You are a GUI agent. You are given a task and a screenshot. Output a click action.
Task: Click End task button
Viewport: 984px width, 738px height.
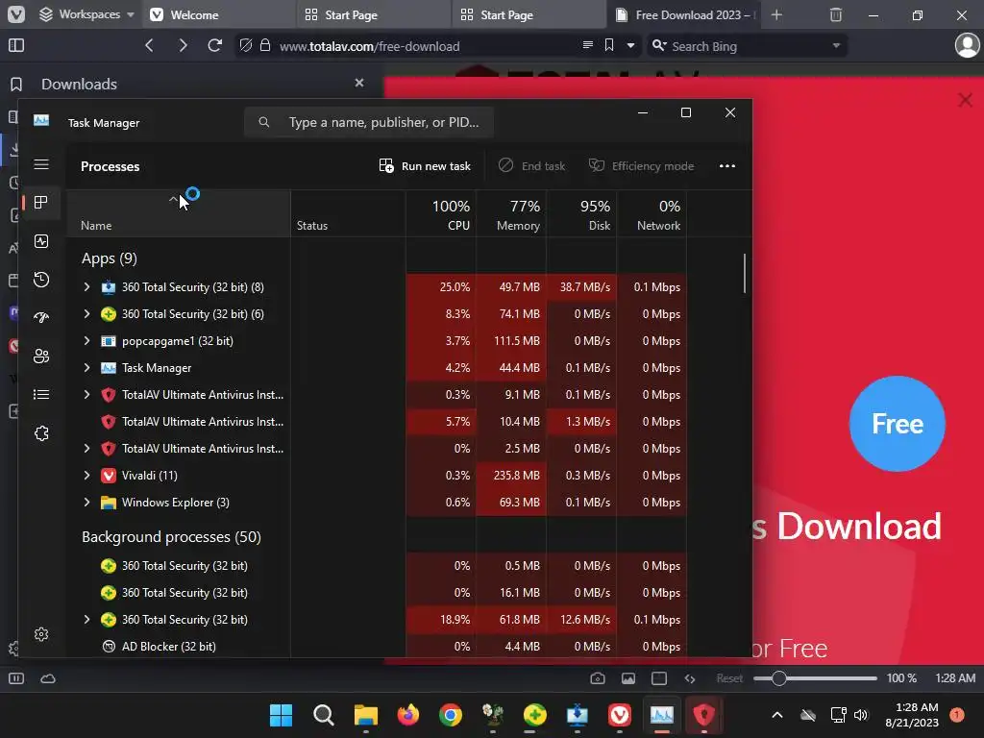(532, 165)
